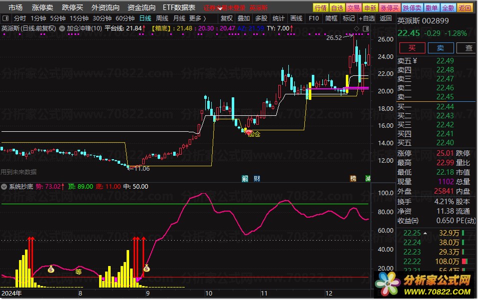479x300 pixels.
Task: Click the 多股 toolbar item
Action: pyautogui.click(x=261, y=18)
